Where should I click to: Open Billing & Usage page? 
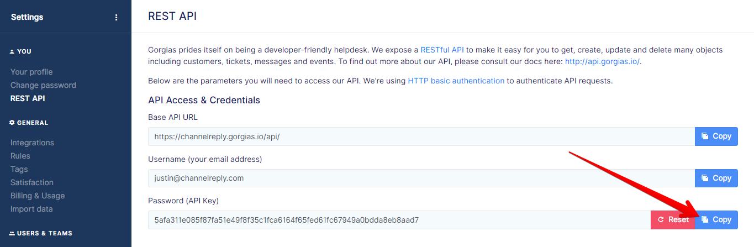38,196
